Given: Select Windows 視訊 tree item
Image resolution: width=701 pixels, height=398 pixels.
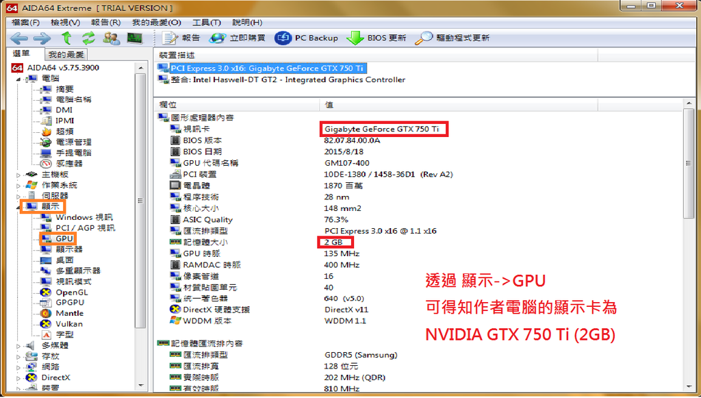Looking at the screenshot, I should [x=84, y=217].
